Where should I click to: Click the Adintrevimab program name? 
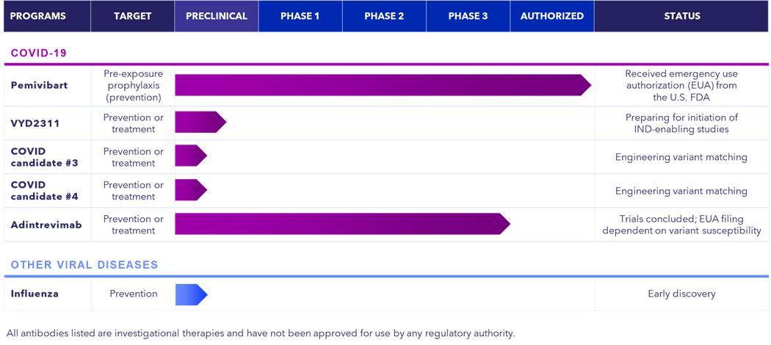click(x=46, y=225)
